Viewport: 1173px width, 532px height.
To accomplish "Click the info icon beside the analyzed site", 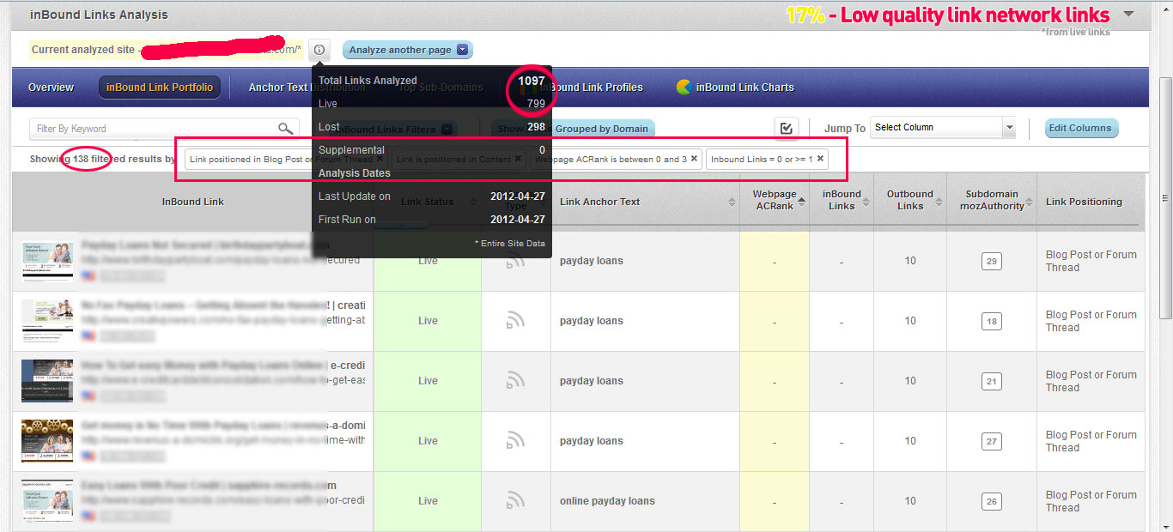I will (x=319, y=50).
